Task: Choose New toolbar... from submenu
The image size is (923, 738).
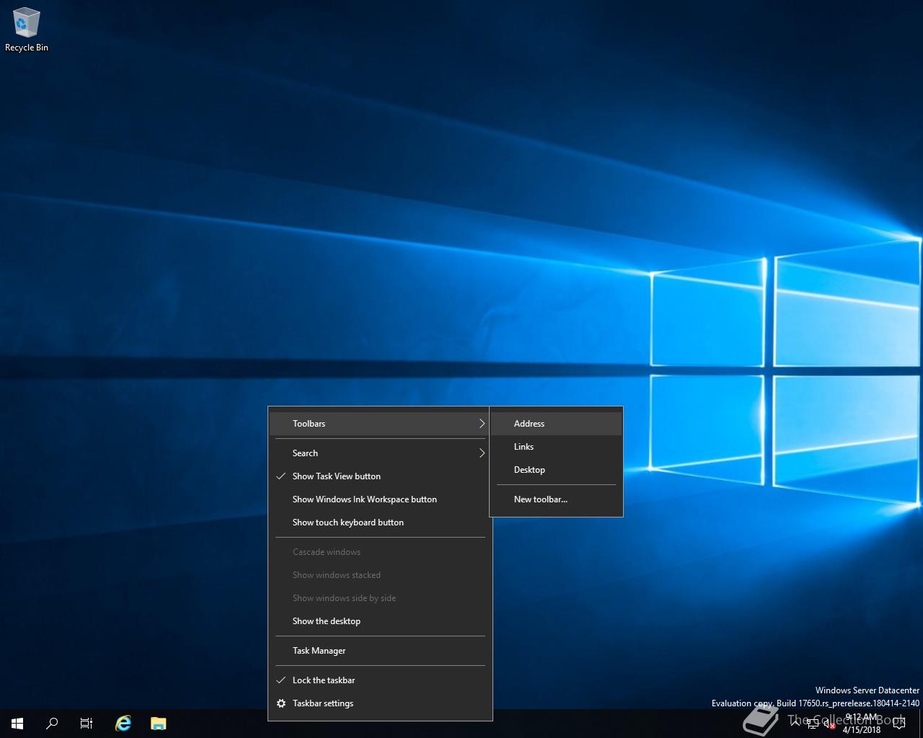Action: 556,499
